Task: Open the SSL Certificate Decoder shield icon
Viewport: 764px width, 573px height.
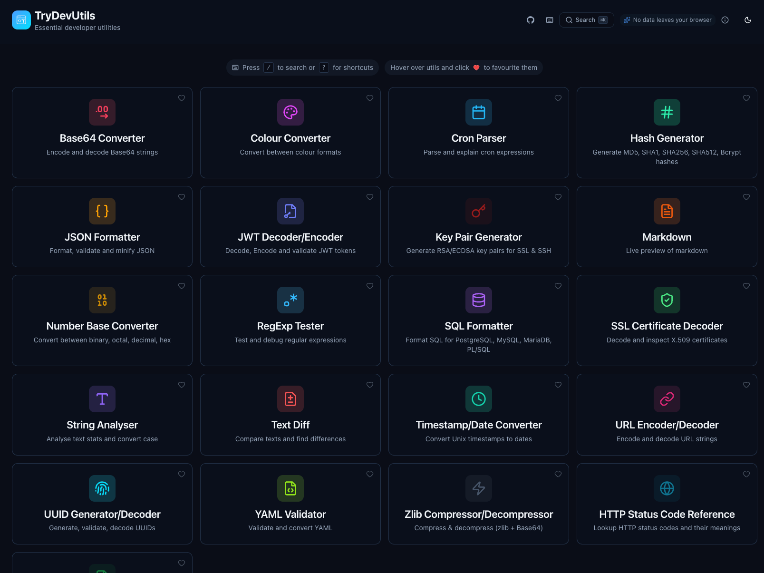Action: 667,300
